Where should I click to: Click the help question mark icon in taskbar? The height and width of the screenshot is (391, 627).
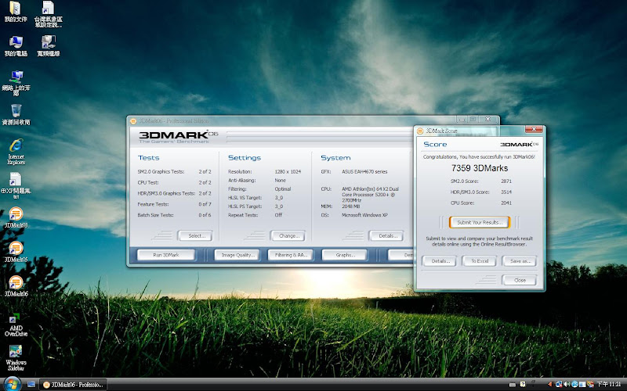tap(523, 385)
